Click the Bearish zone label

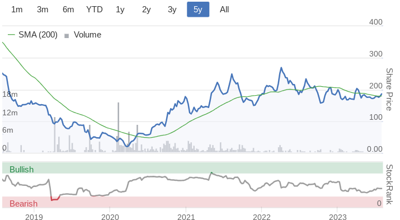point(23,204)
